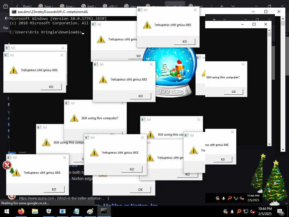Click KO in dialog overlapping snow globe's left side
The width and height of the screenshot is (289, 217).
coord(141,96)
